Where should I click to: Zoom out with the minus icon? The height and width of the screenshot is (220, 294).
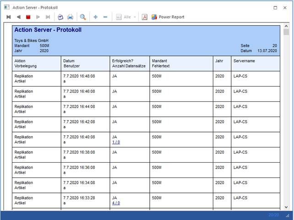point(105,17)
